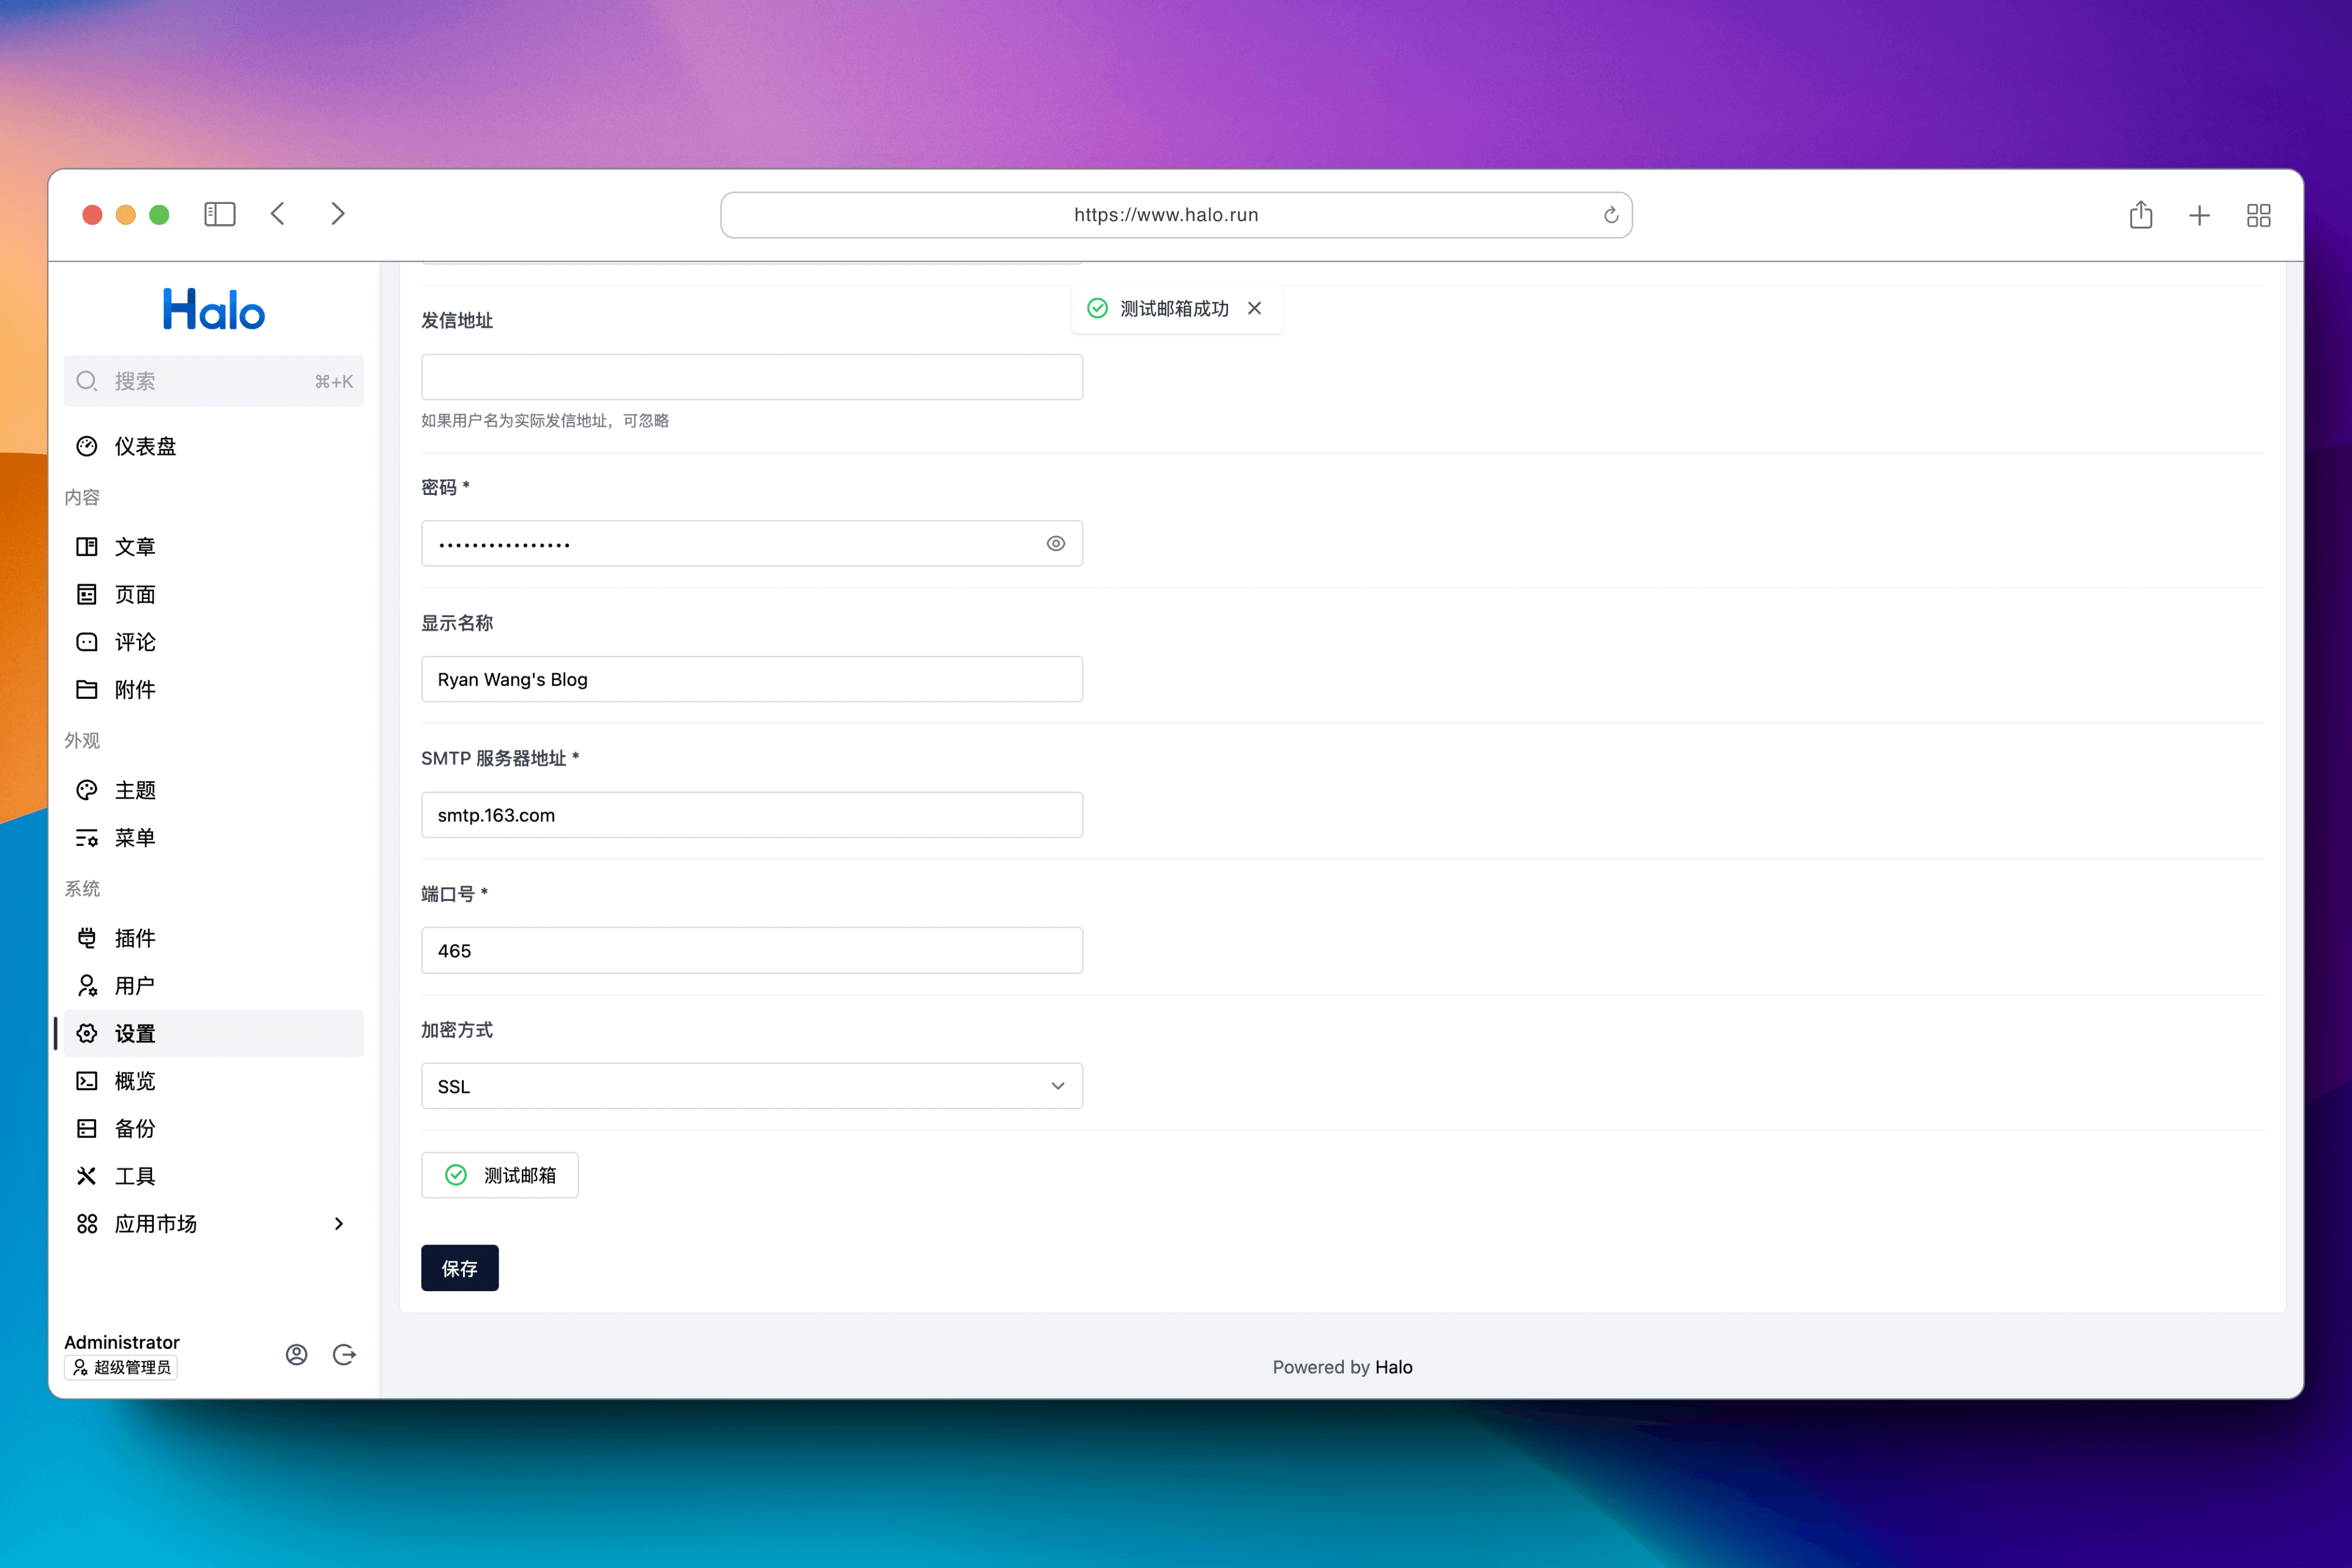Click the Halo logo in sidebar
Screen dimensions: 2352x1568
point(213,309)
